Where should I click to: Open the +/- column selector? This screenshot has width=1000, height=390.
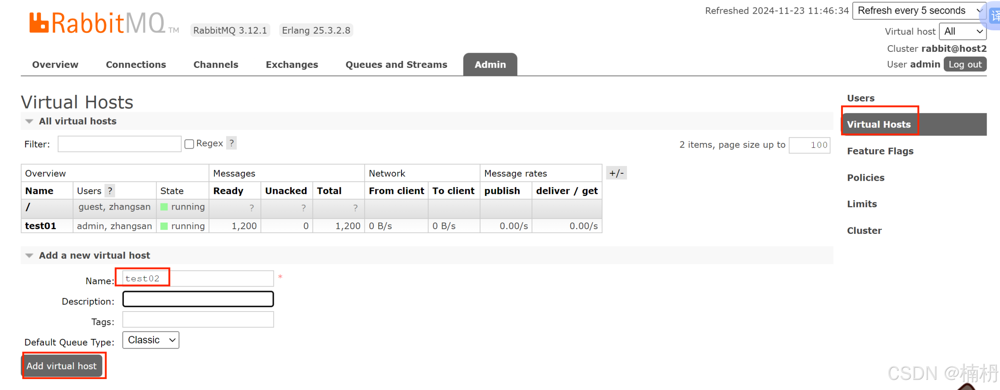(x=616, y=173)
